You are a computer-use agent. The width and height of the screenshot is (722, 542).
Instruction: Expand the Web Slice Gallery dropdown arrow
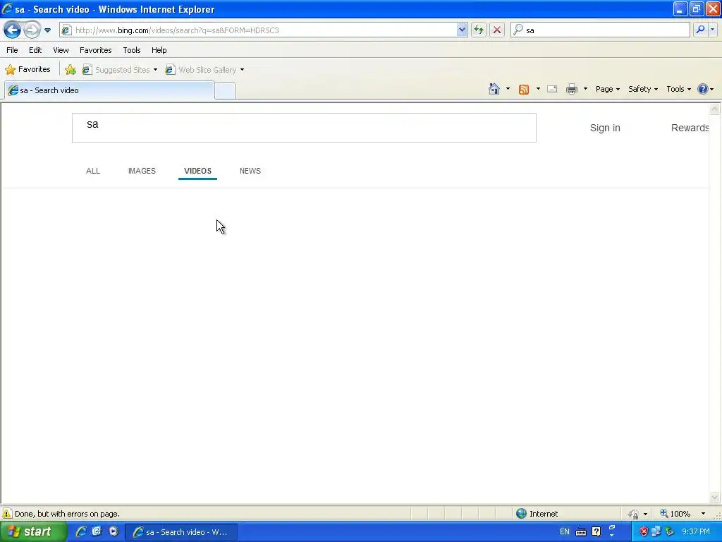243,70
